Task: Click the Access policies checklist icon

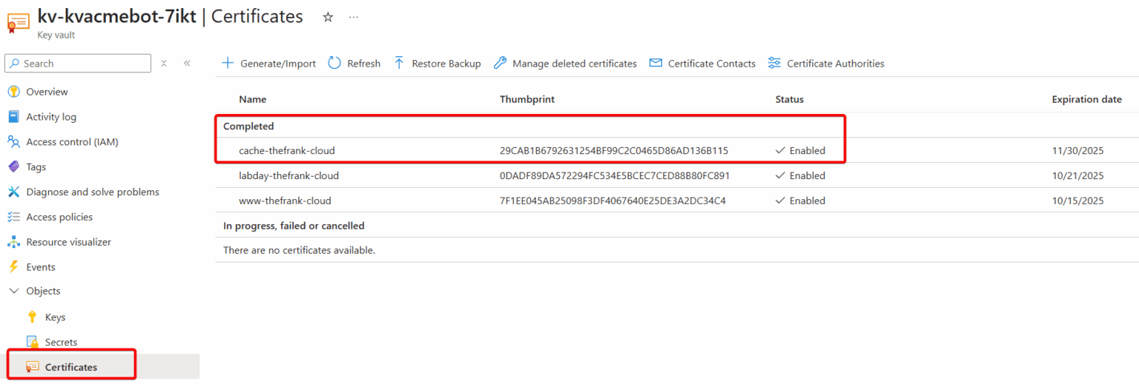Action: click(x=13, y=217)
